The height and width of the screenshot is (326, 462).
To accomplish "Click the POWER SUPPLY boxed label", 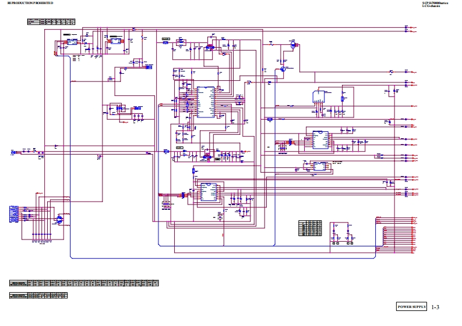I will pyautogui.click(x=412, y=306).
